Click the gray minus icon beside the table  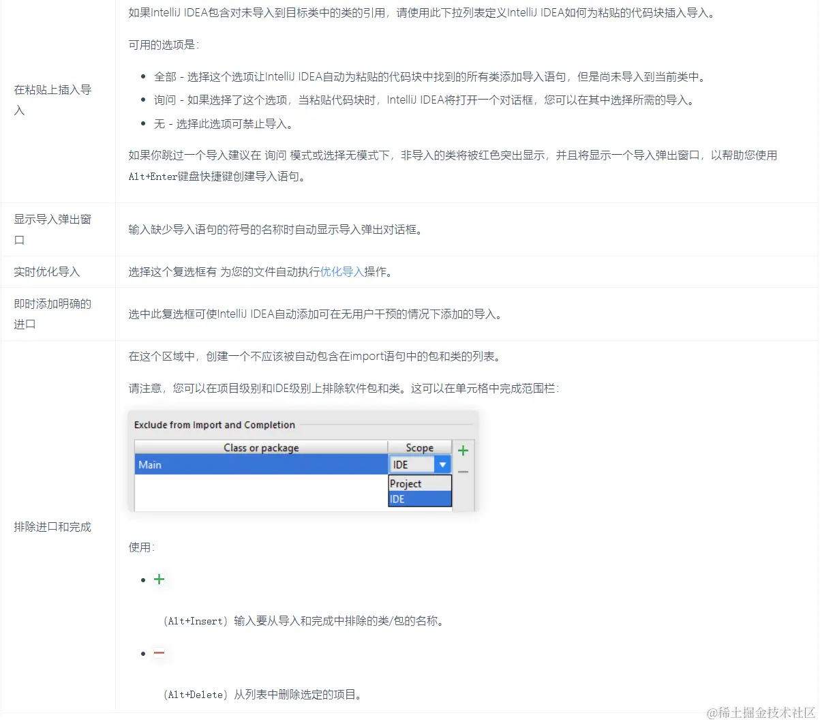tap(463, 472)
